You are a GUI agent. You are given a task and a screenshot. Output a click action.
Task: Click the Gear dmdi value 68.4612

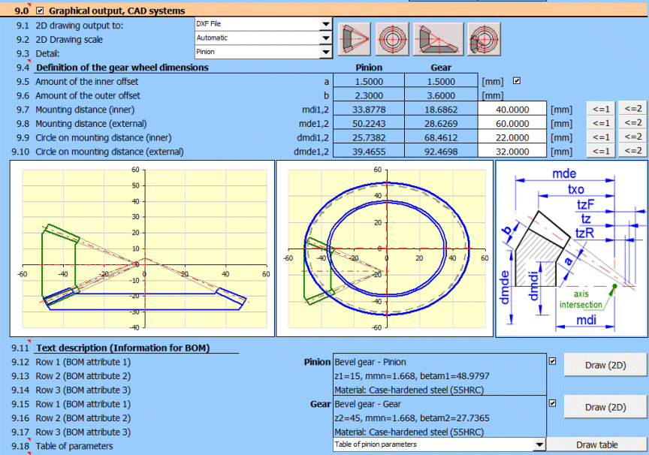coord(441,137)
